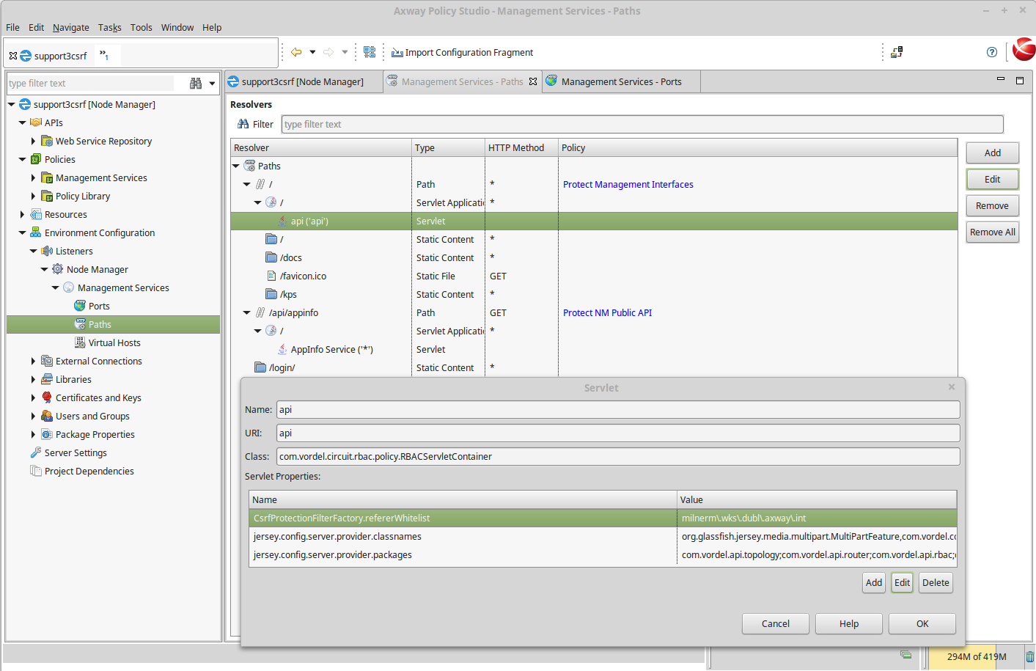Image resolution: width=1036 pixels, height=671 pixels.
Task: Run garbage collector via trash icon
Action: coord(1029,657)
